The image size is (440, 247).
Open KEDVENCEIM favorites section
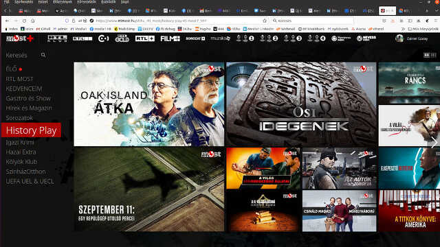[x=24, y=89]
